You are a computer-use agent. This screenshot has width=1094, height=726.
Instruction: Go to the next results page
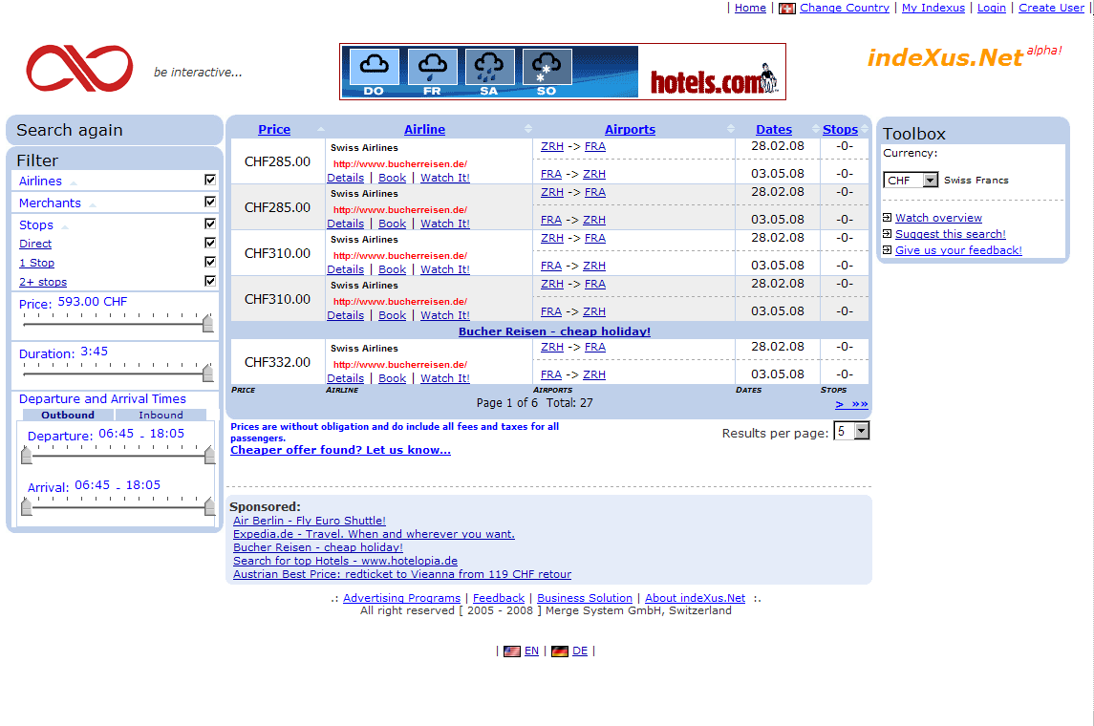tap(839, 404)
